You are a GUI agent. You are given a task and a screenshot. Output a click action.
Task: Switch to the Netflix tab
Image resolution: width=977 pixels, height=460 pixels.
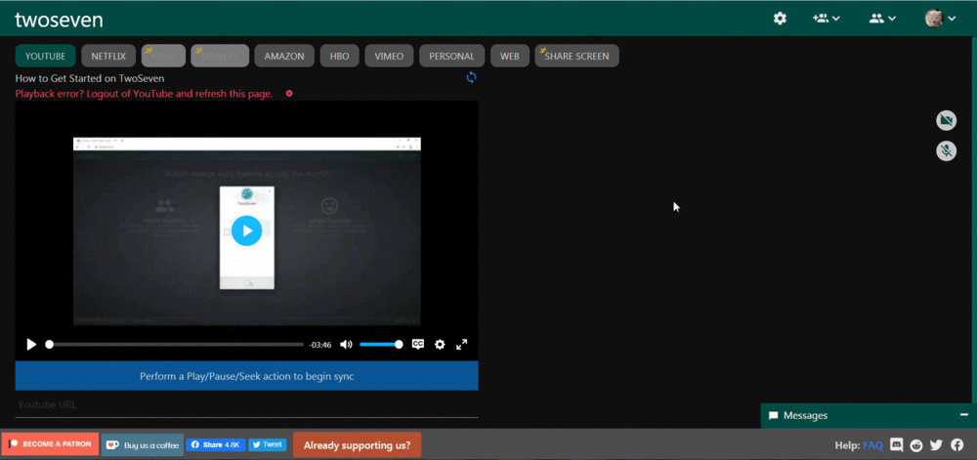(108, 57)
